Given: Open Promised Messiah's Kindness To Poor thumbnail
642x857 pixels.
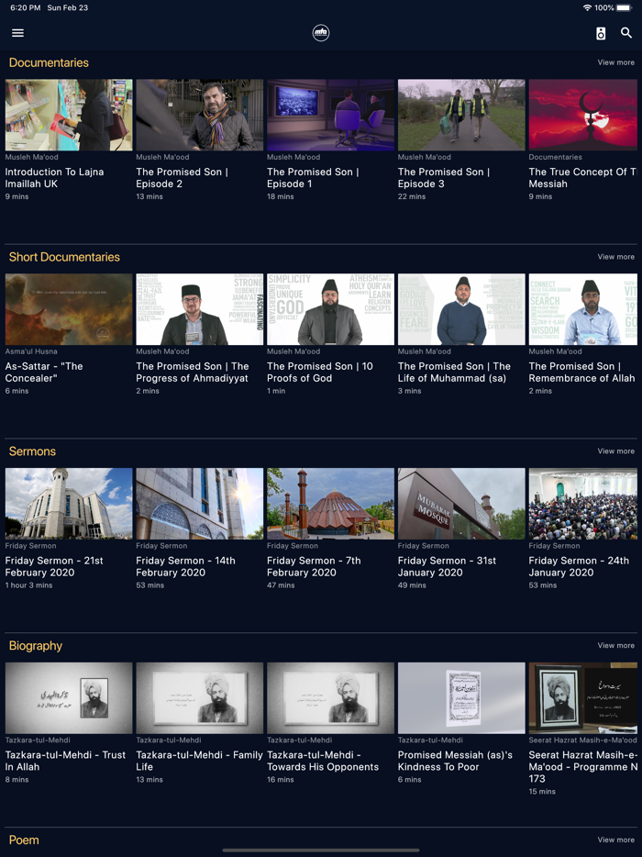Looking at the screenshot, I should point(461,698).
